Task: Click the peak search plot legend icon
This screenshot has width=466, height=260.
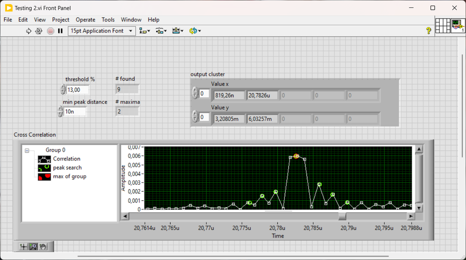Action: [x=44, y=168]
